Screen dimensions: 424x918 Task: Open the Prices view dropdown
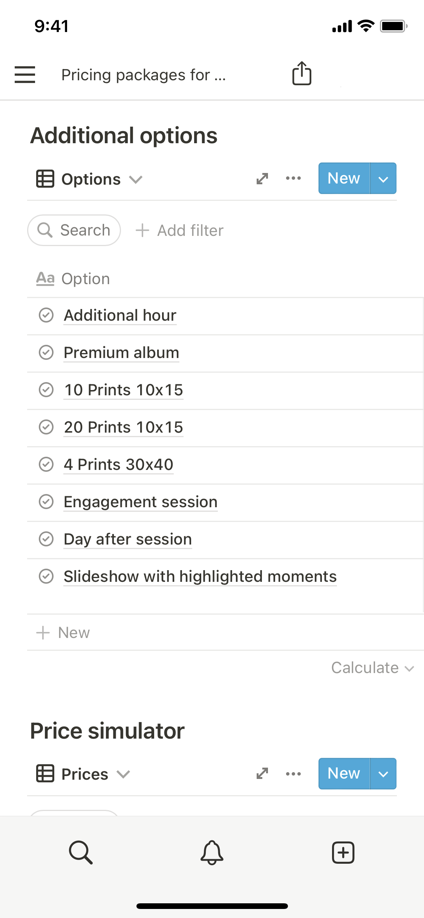(84, 774)
